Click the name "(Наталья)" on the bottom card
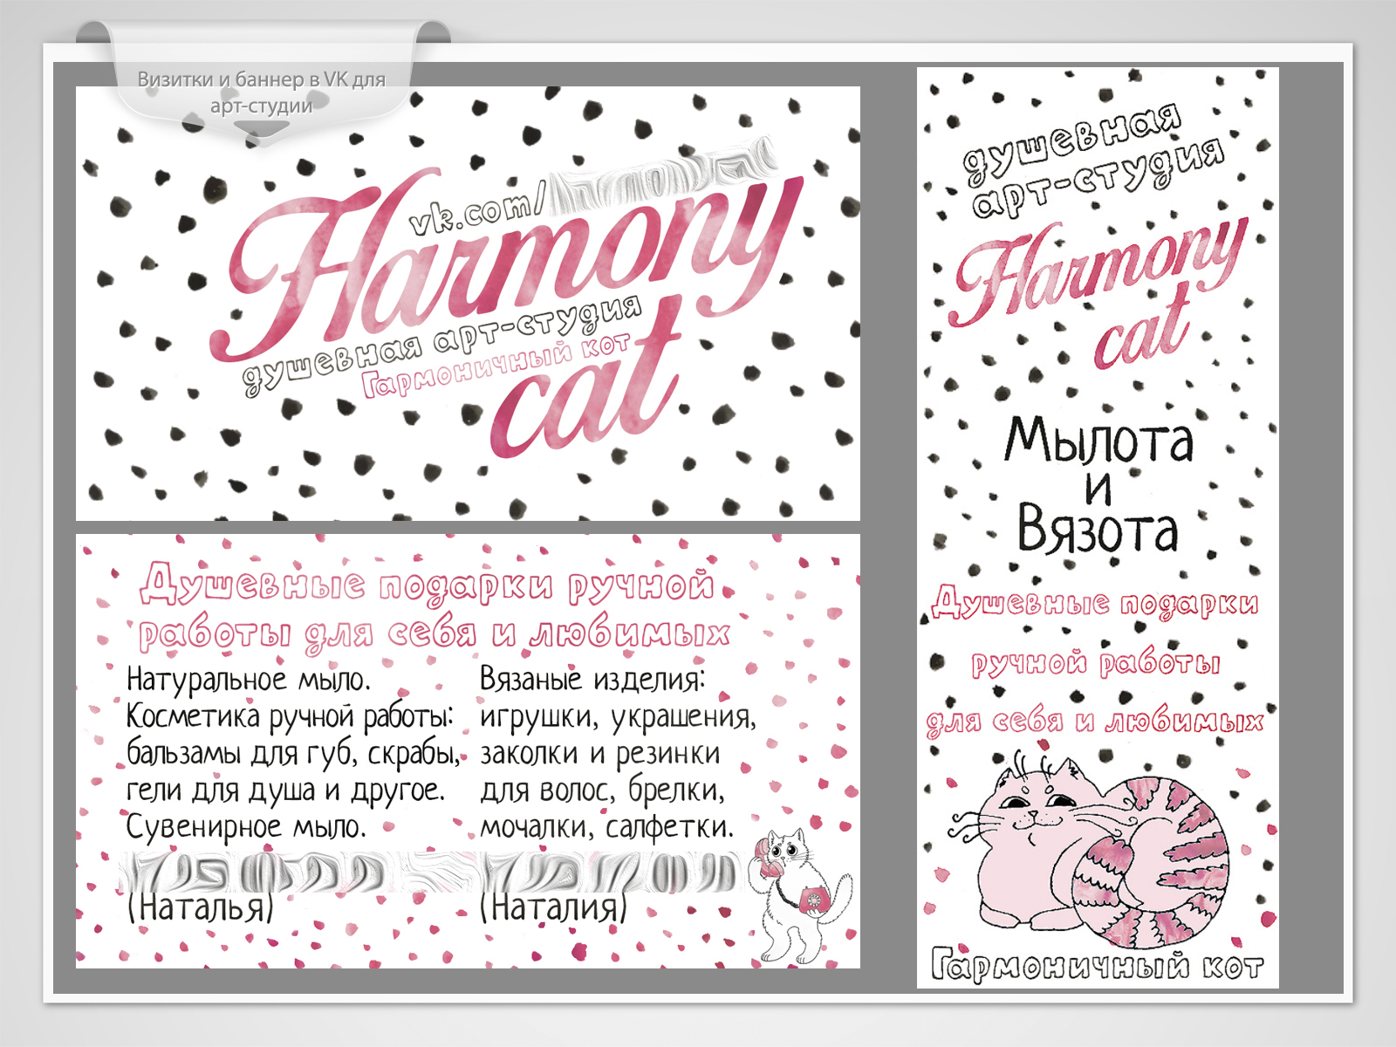1396x1047 pixels. (x=201, y=907)
